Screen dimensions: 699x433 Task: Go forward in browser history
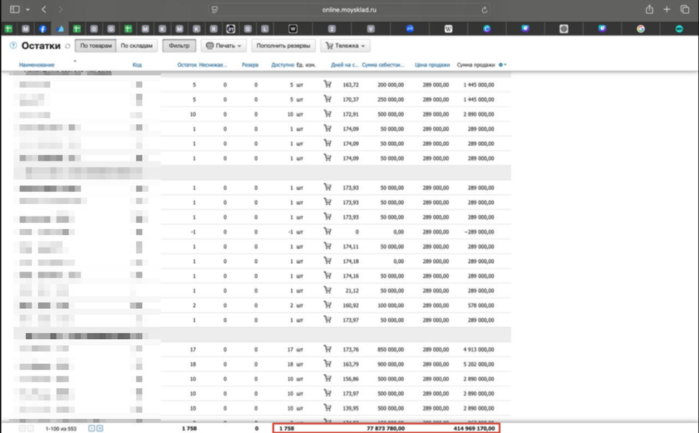point(60,9)
